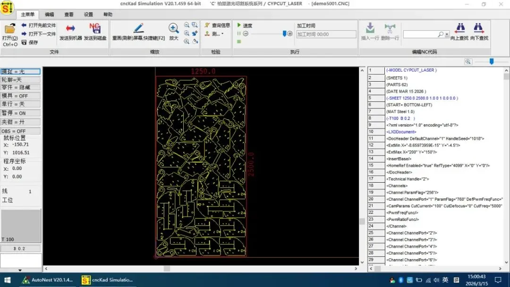Toggle the 暂停 = ON setting
The width and height of the screenshot is (510, 287).
pos(20,113)
